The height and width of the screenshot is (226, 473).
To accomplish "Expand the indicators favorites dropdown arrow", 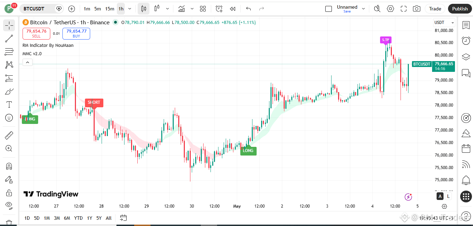I will point(192,9).
